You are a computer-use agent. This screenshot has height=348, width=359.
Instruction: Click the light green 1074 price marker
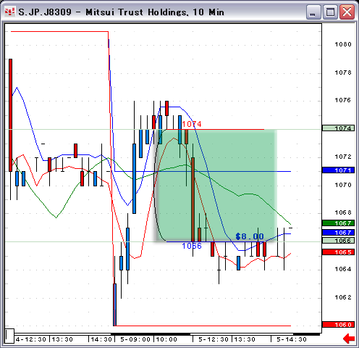pos(338,128)
